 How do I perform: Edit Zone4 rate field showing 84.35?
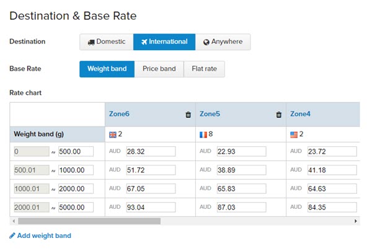(x=332, y=208)
